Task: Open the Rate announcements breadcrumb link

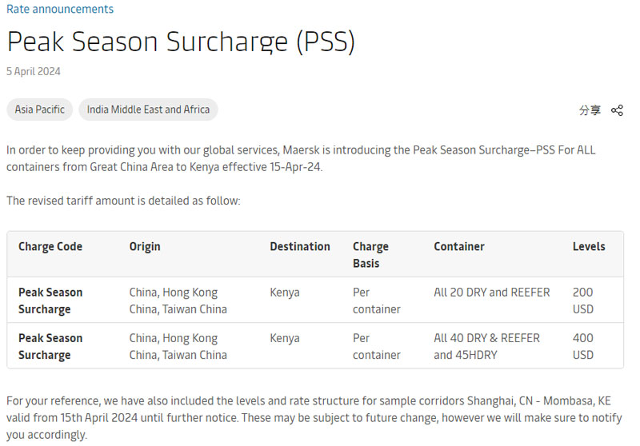Action: [x=60, y=9]
